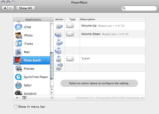Click the Show All button

pos(25,8)
